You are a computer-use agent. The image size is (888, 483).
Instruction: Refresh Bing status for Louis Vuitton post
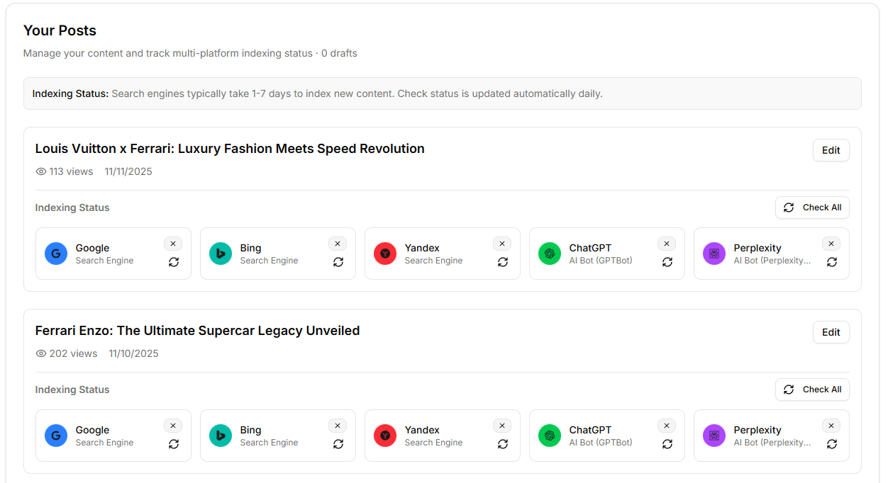(338, 262)
